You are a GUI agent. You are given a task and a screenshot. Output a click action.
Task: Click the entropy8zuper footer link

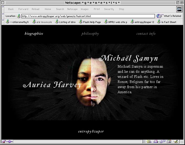[91, 131]
